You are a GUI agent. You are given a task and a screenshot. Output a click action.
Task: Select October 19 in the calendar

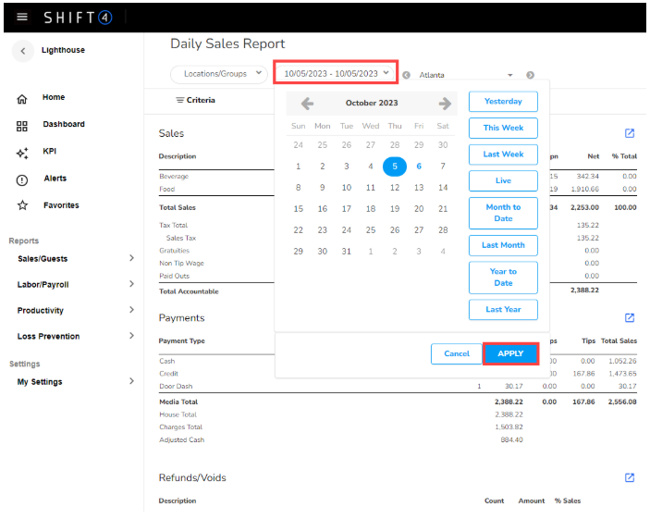tap(395, 209)
